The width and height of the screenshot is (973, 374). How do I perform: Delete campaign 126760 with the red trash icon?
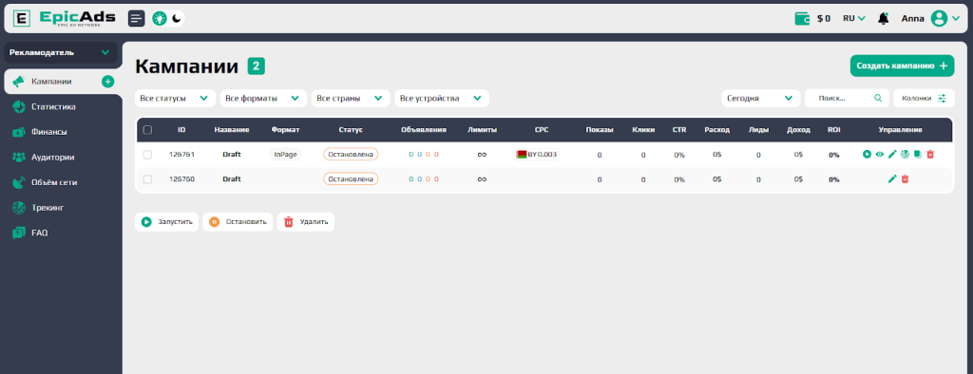(905, 178)
